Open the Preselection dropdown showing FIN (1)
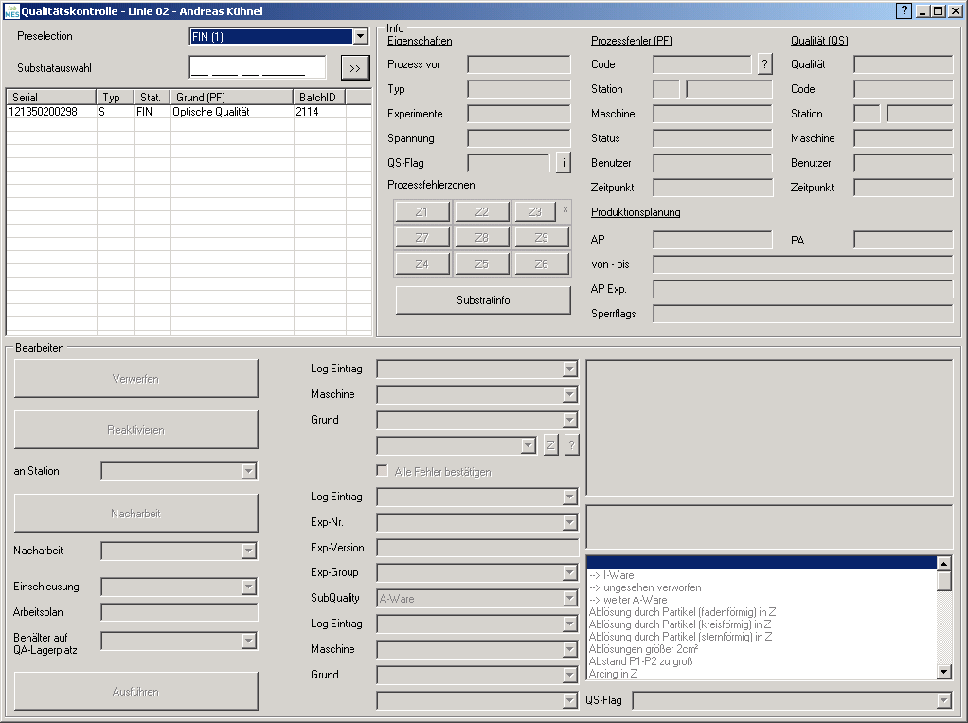 (360, 37)
